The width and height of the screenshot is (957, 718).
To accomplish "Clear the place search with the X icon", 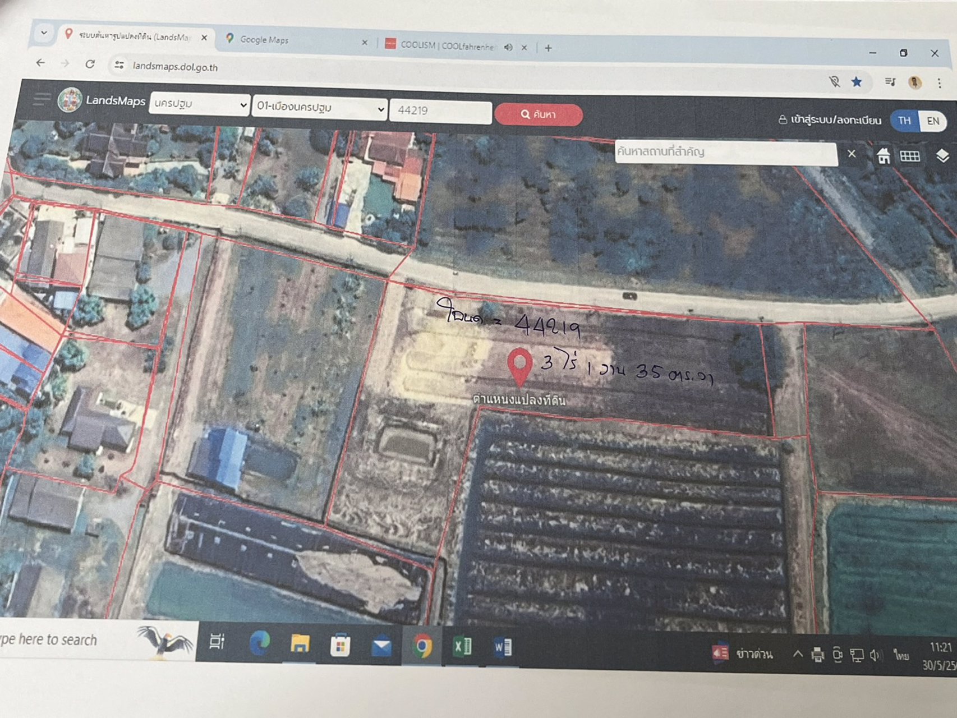I will [852, 154].
